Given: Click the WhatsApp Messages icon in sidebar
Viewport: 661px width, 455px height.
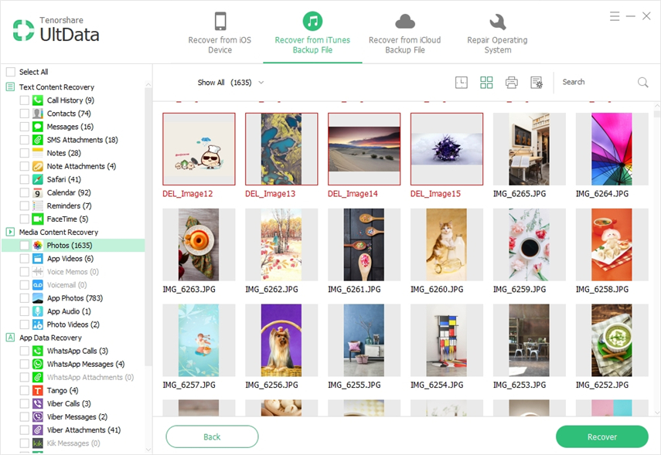Looking at the screenshot, I should (37, 365).
